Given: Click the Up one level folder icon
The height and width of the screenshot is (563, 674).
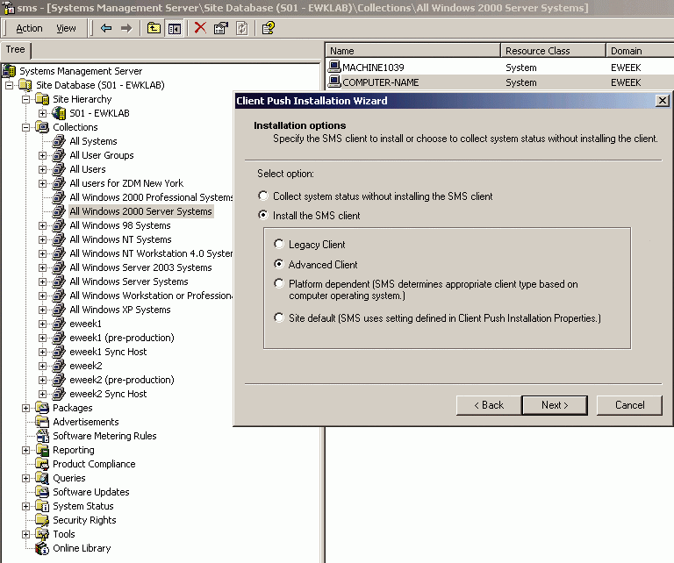Looking at the screenshot, I should point(154,28).
